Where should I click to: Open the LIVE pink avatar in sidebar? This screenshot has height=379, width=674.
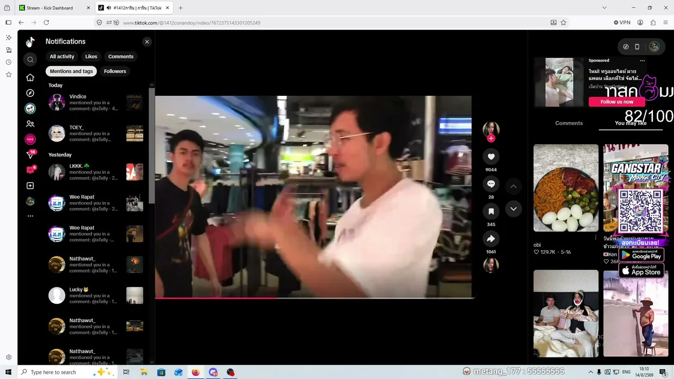30,139
